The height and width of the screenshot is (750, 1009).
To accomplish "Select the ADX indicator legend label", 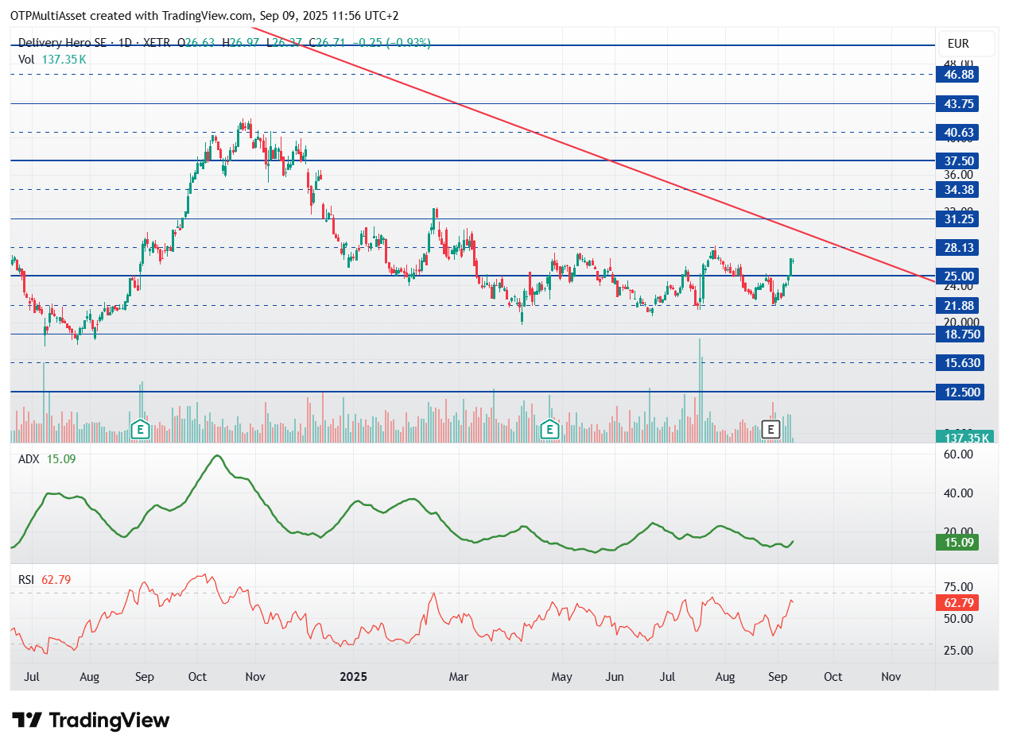I will pyautogui.click(x=29, y=459).
